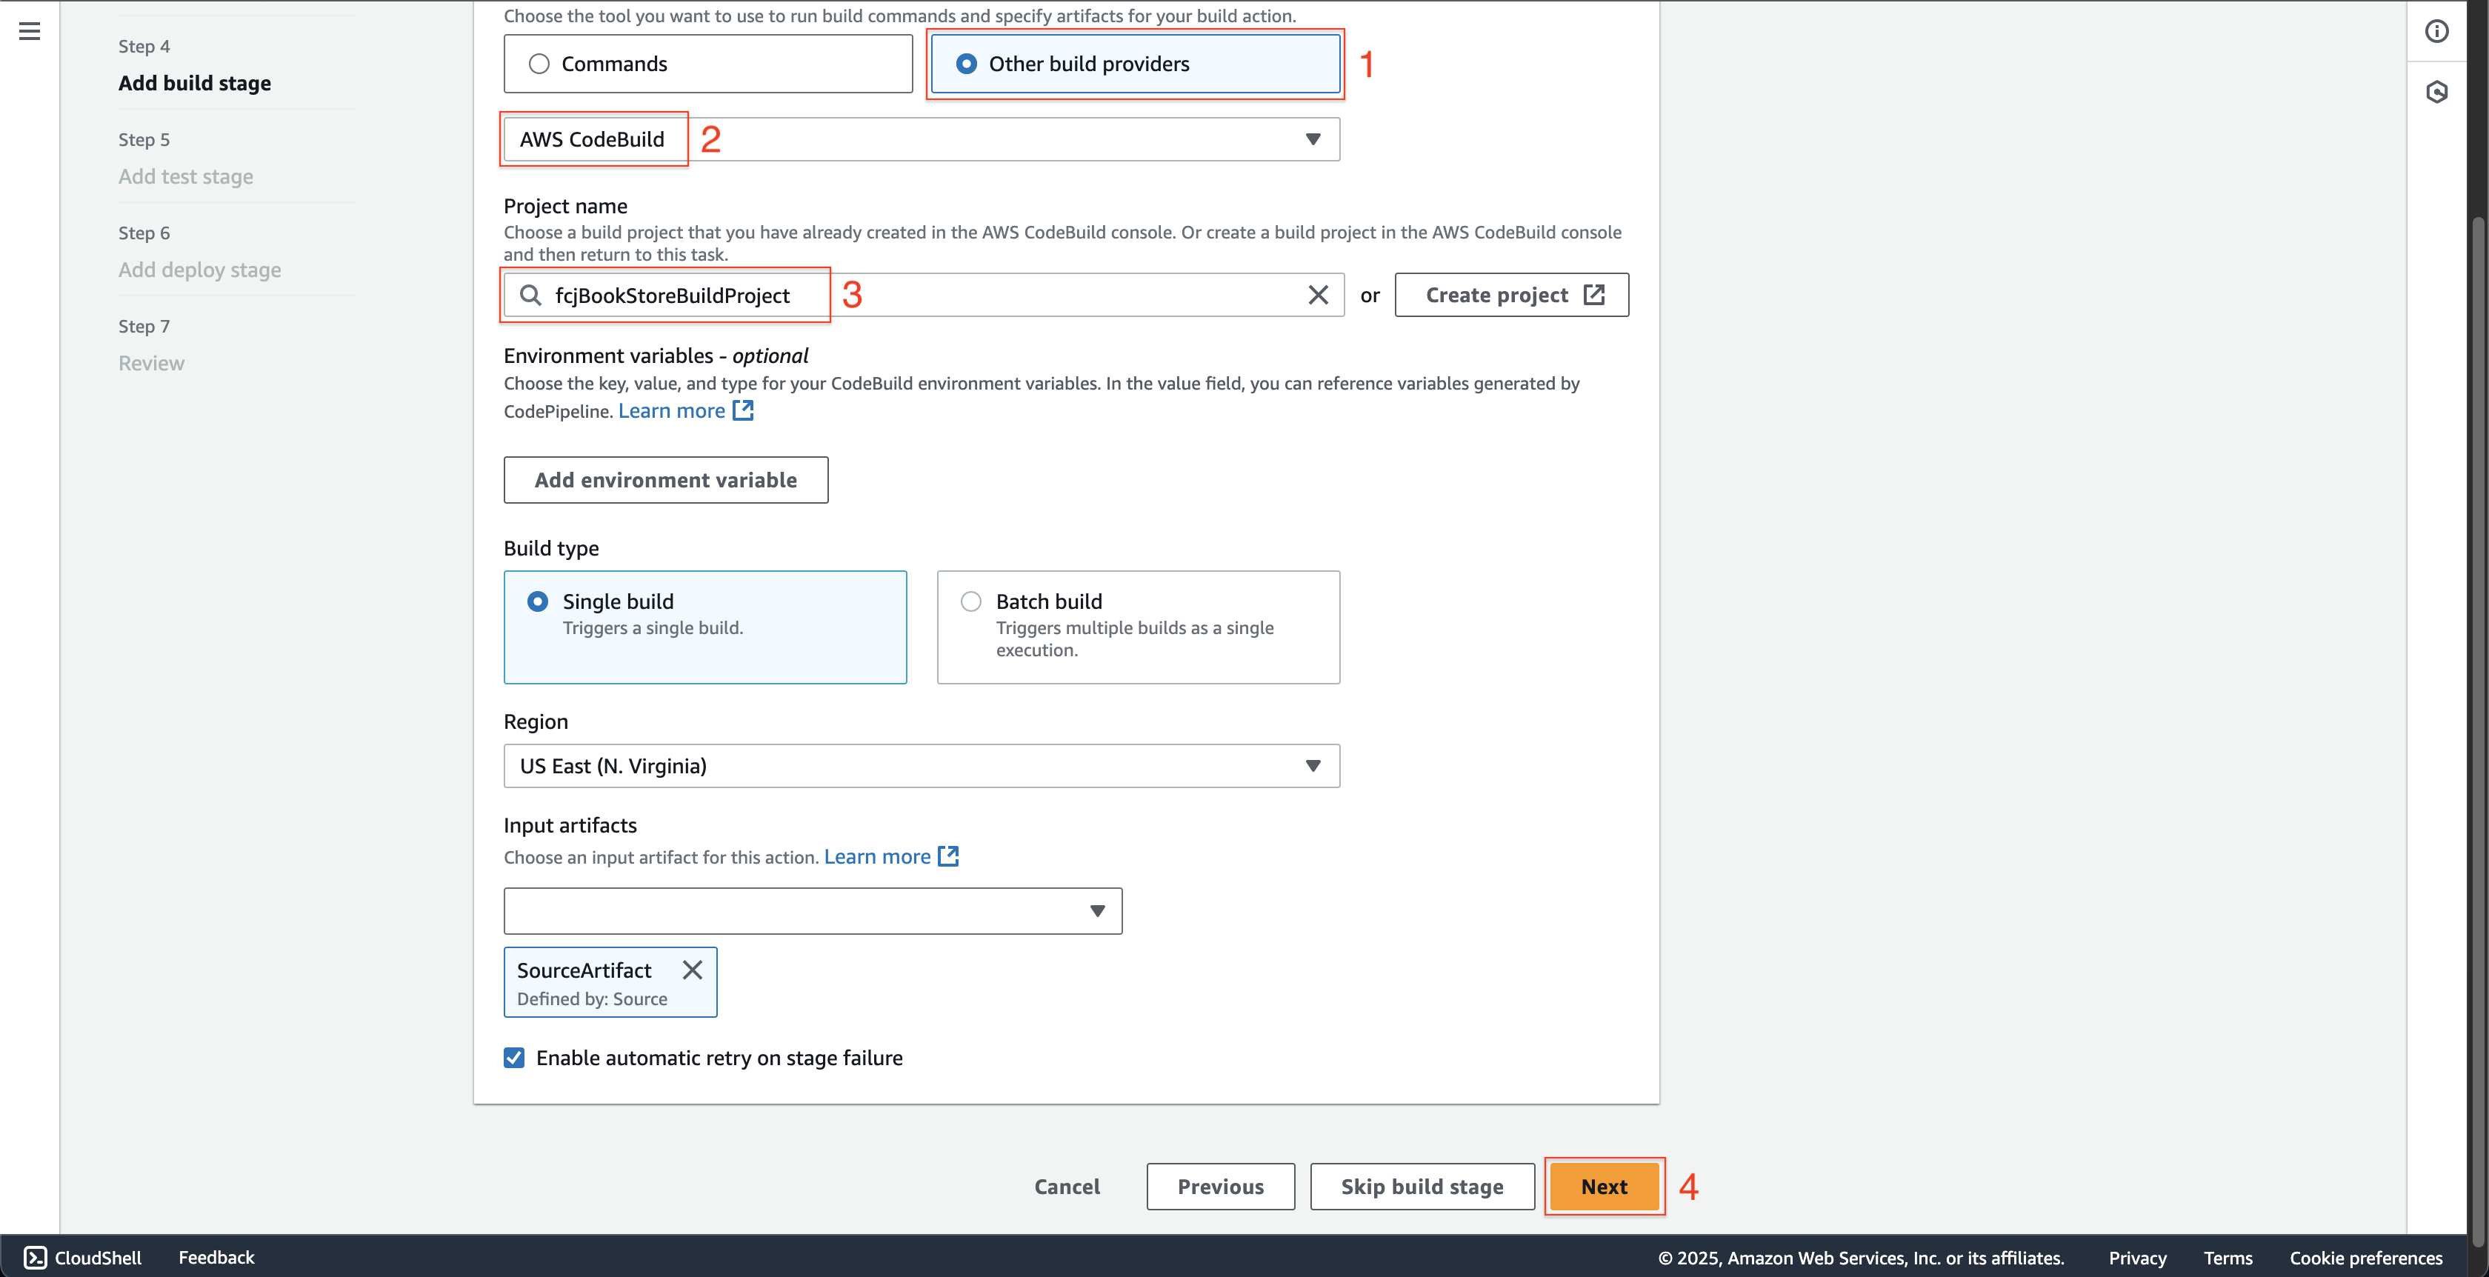Click the search magnifier in Project name field
2489x1277 pixels.
pos(530,295)
